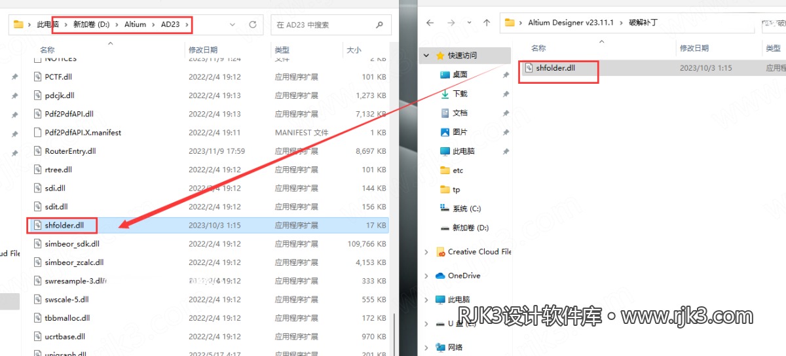This screenshot has width=786, height=356.
Task: Click the 下载 download arrow icon
Action: point(445,94)
